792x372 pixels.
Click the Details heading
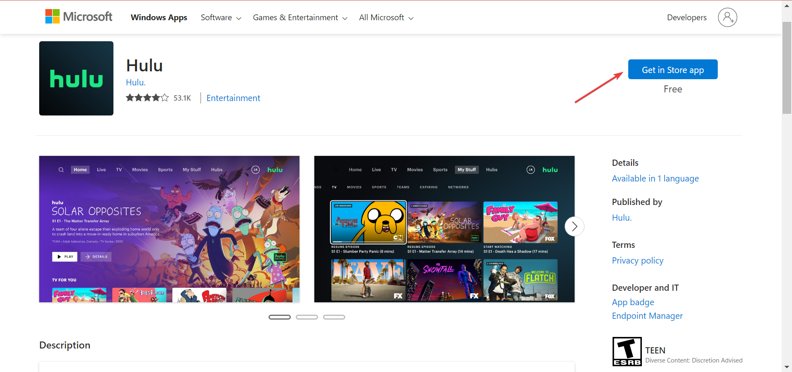625,163
